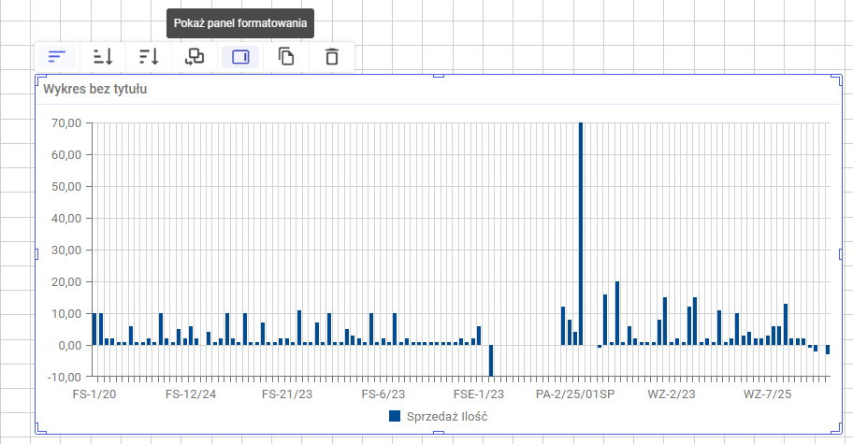Duplicate the chart with the copy icon
Viewport: 853px width, 444px height.
coord(286,56)
